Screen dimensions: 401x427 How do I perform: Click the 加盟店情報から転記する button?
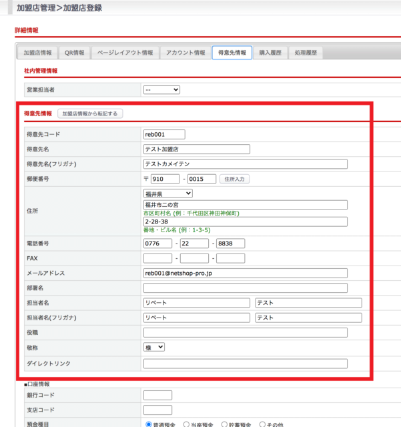pos(89,114)
